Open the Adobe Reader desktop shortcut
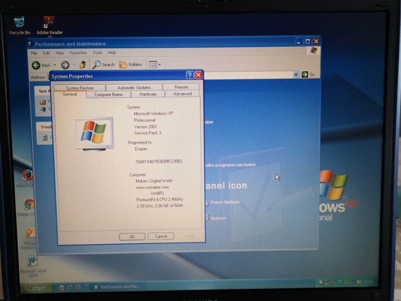Screen dimensions: 401x301 click(49, 26)
